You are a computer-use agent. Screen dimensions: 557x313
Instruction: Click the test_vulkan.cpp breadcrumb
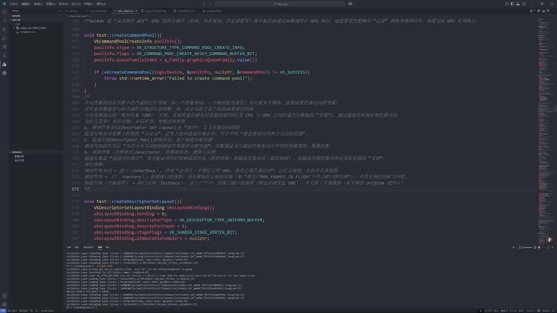(77, 16)
